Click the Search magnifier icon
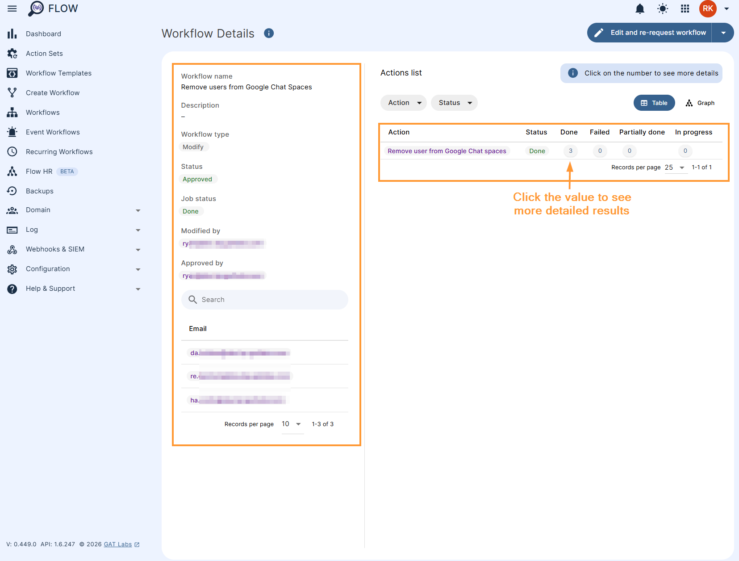This screenshot has width=739, height=561. coord(192,300)
